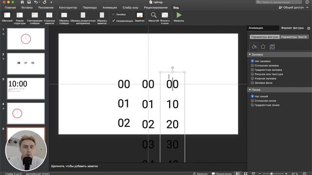The height and width of the screenshot is (175, 312).
Task: Open the Рецензирование ribbon tab
Action: (x=156, y=8)
